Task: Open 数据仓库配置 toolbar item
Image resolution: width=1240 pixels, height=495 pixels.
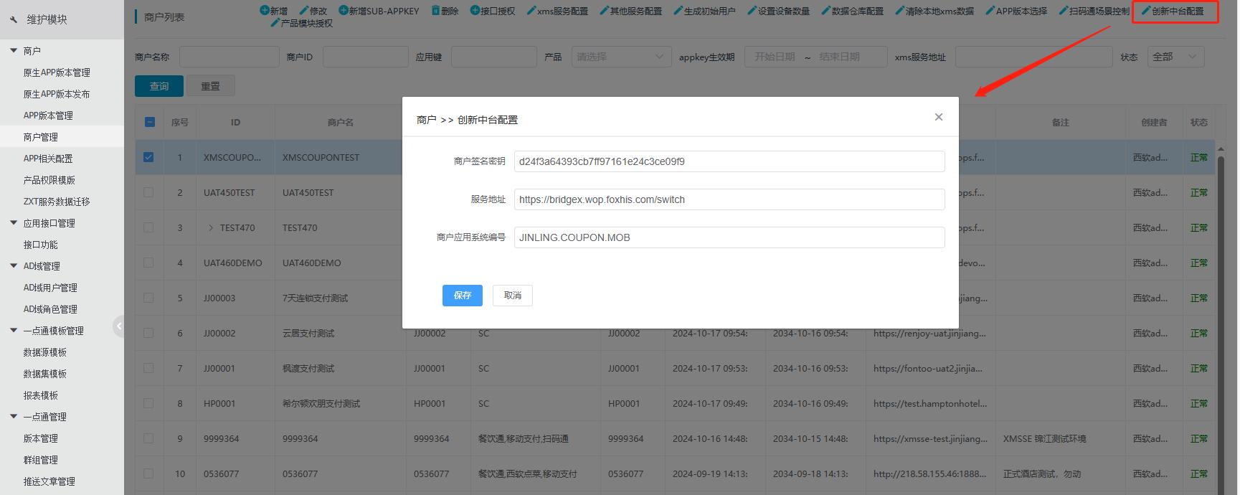Action: 852,11
